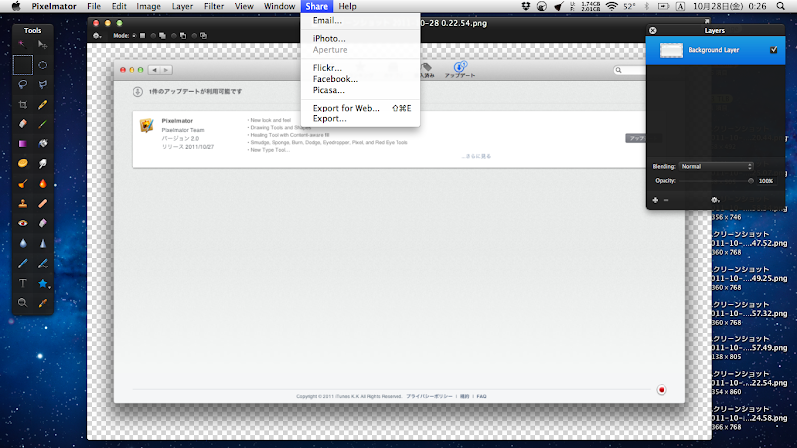Select the Burn flame tool
This screenshot has width=797, height=448.
pos(43,183)
